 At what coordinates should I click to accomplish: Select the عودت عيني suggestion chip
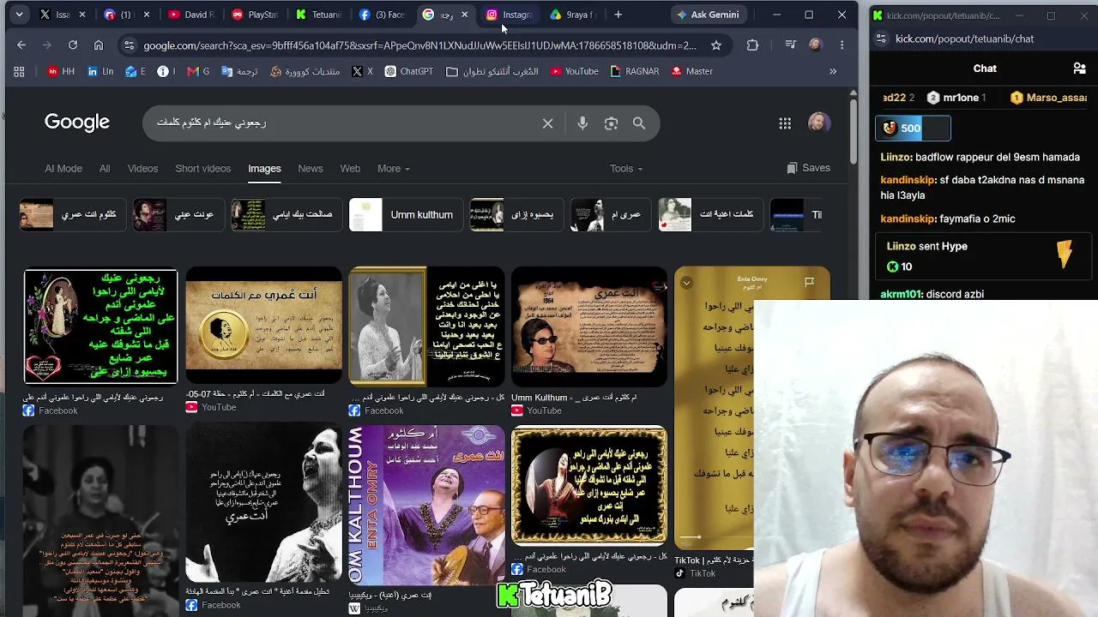(x=177, y=215)
